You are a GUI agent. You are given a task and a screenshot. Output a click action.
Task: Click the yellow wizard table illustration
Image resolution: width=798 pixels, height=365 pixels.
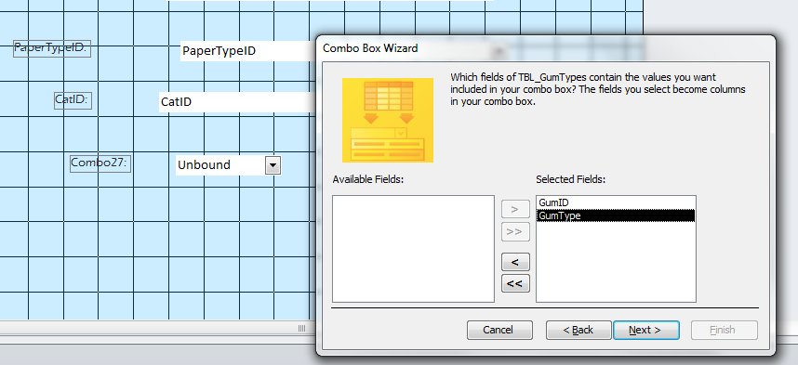pos(388,120)
